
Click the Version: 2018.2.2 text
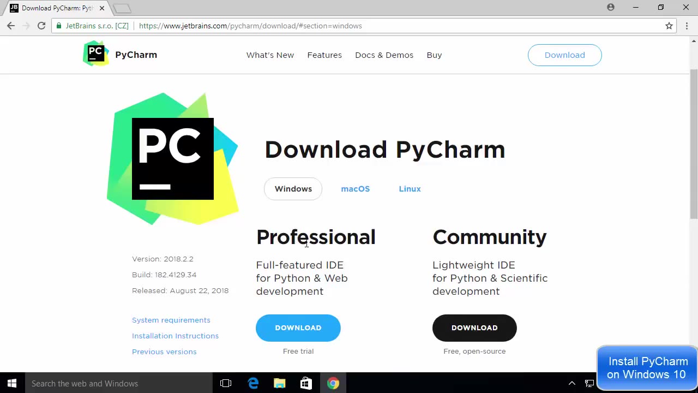click(163, 259)
